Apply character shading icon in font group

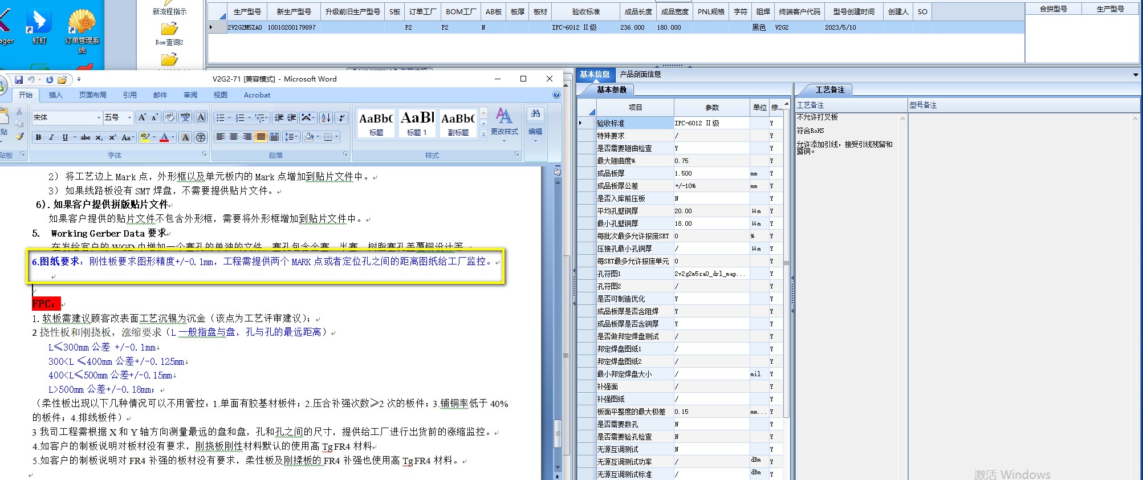[x=185, y=137]
